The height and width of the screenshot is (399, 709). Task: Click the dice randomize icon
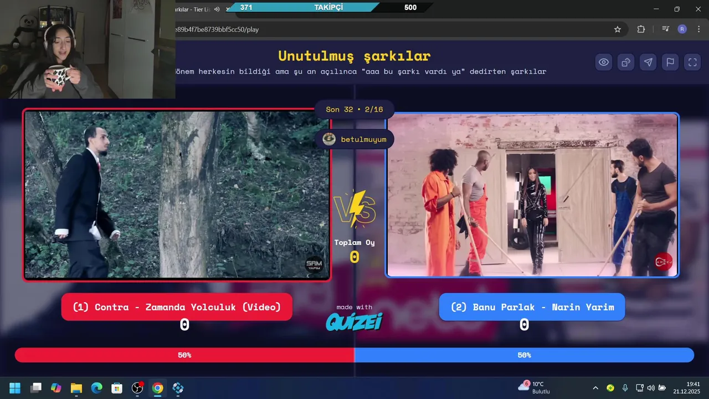(x=626, y=62)
